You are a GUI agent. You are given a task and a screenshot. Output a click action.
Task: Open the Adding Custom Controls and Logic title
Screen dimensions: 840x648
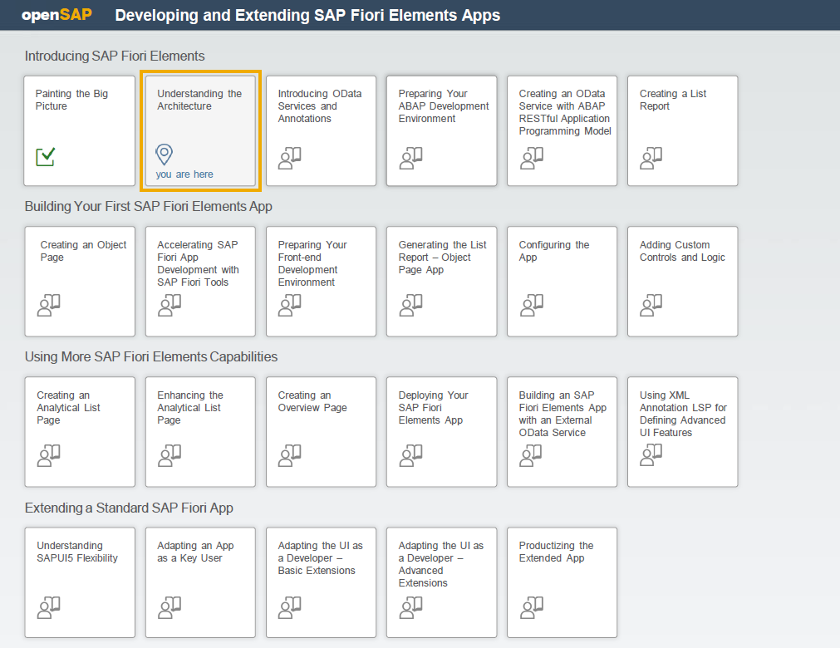click(x=682, y=251)
